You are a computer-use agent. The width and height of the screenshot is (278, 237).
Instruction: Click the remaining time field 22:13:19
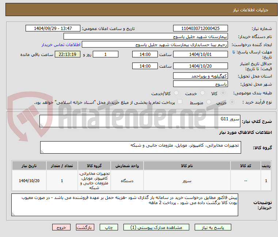pyautogui.click(x=67, y=54)
